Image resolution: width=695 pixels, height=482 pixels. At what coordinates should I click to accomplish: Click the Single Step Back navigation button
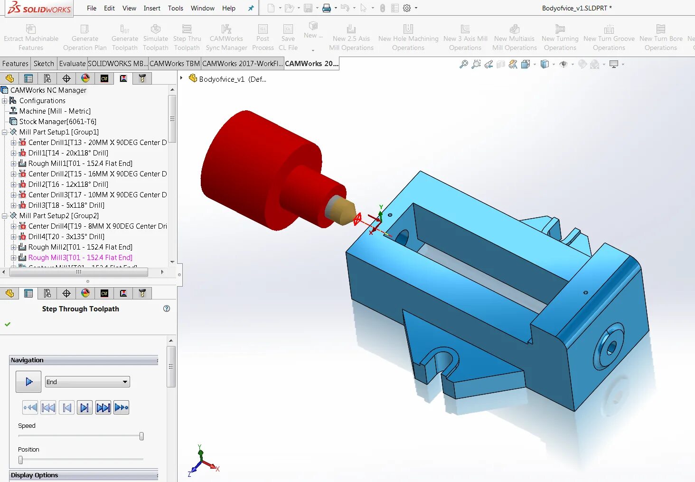point(67,407)
